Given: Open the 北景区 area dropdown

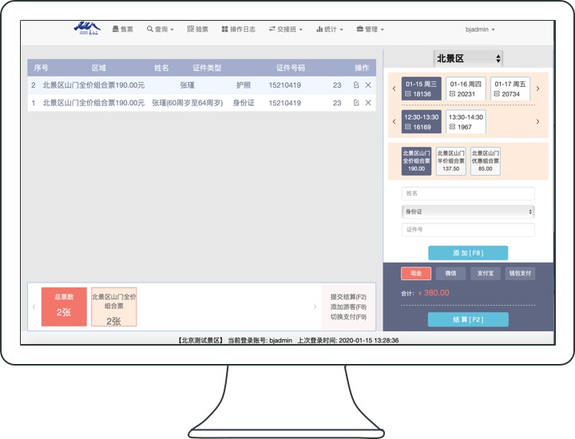Looking at the screenshot, I should 468,58.
